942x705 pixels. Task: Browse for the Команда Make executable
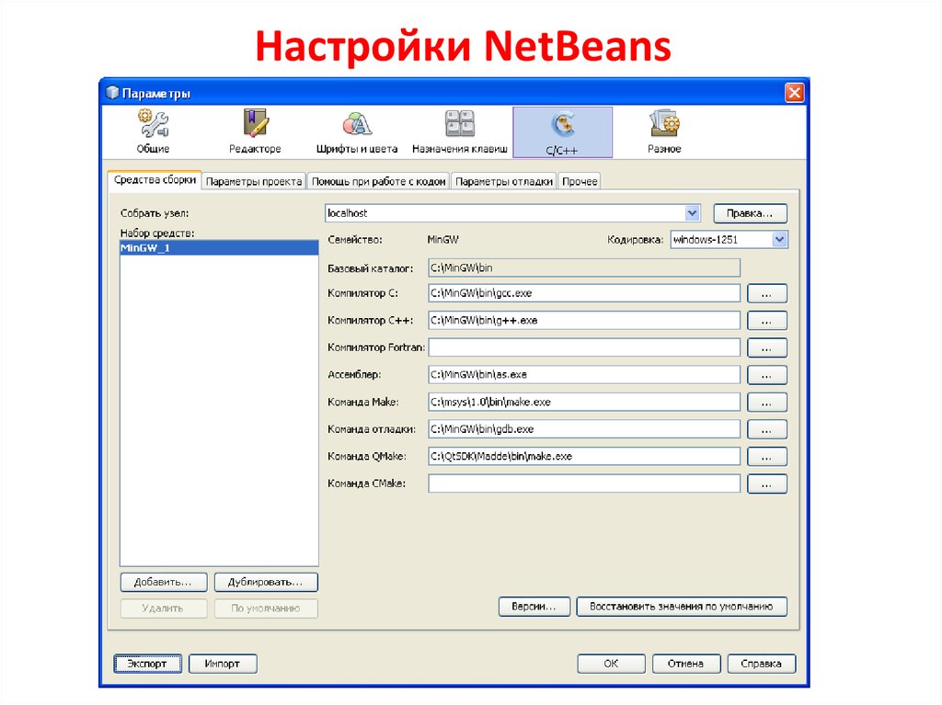[x=767, y=402]
